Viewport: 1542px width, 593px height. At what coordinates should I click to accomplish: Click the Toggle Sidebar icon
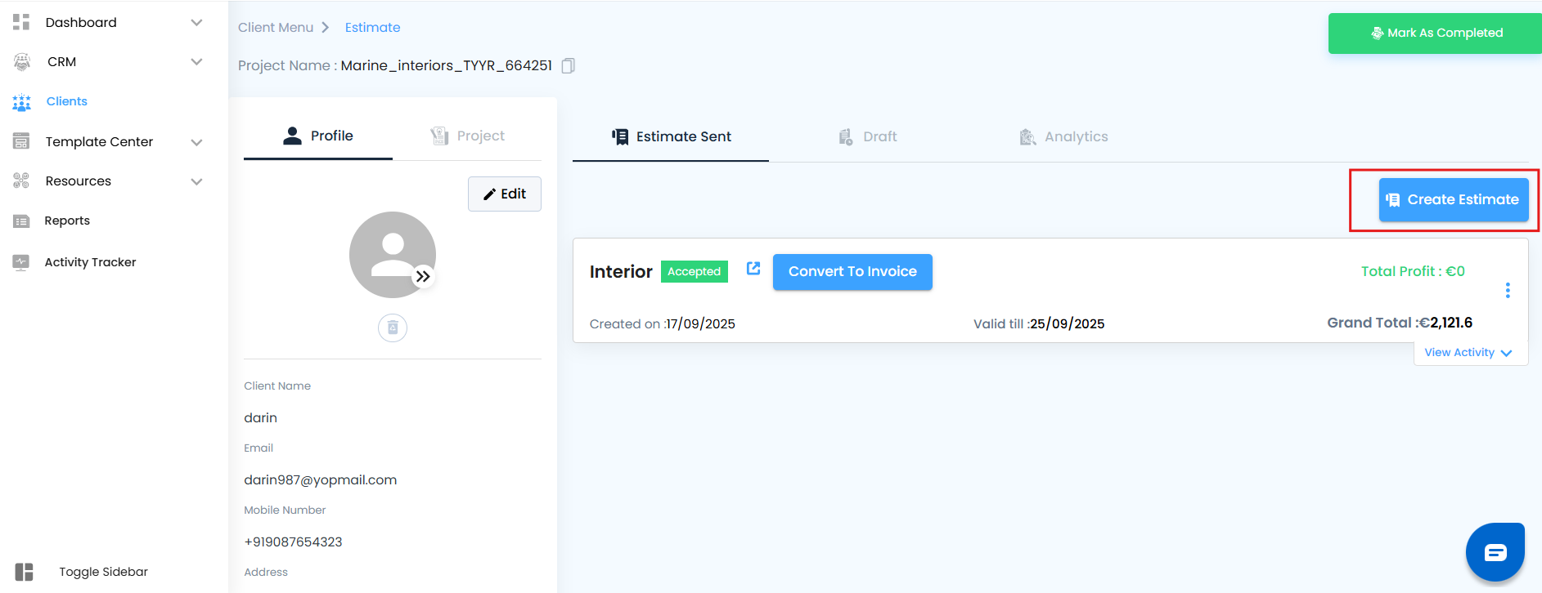tap(25, 572)
